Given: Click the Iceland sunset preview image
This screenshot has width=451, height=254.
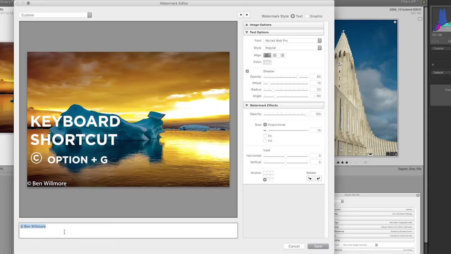Looking at the screenshot, I should point(128,119).
